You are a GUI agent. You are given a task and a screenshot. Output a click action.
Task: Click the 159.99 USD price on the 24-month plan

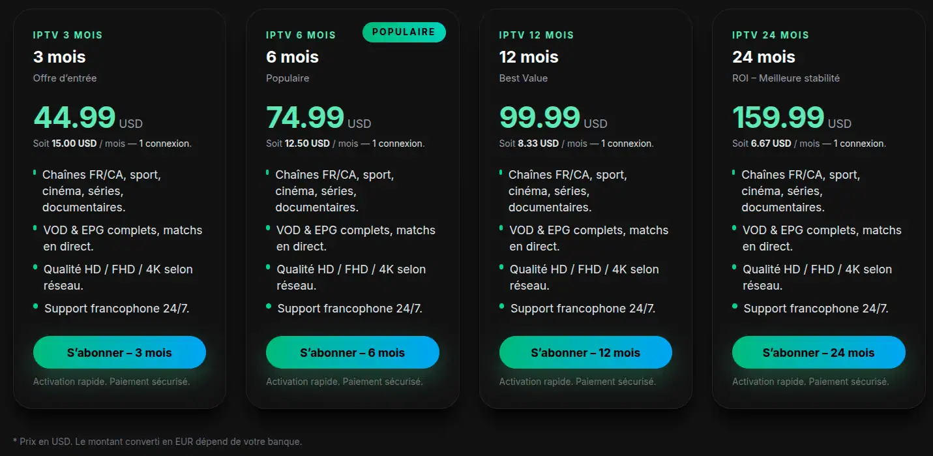tap(779, 117)
